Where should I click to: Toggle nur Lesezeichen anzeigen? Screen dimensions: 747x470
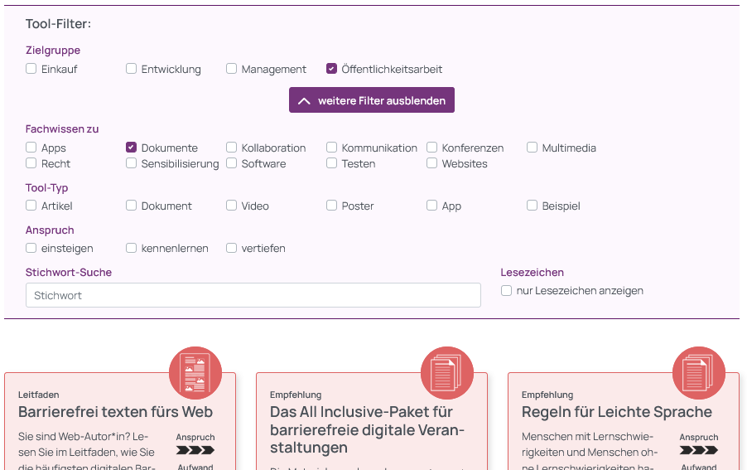point(506,290)
